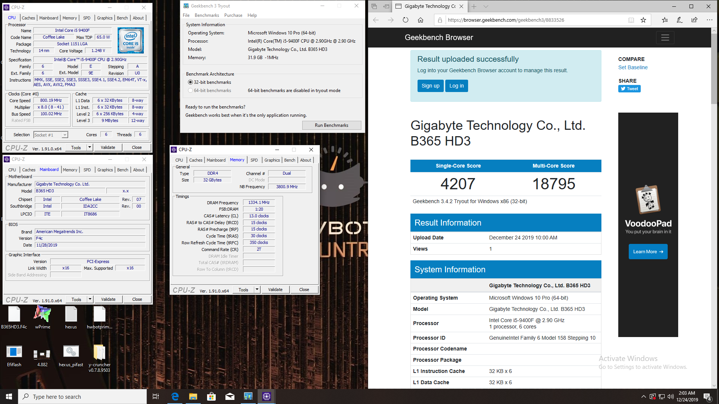This screenshot has height=404, width=719.
Task: Click the Run Benchmarks button
Action: [331, 125]
